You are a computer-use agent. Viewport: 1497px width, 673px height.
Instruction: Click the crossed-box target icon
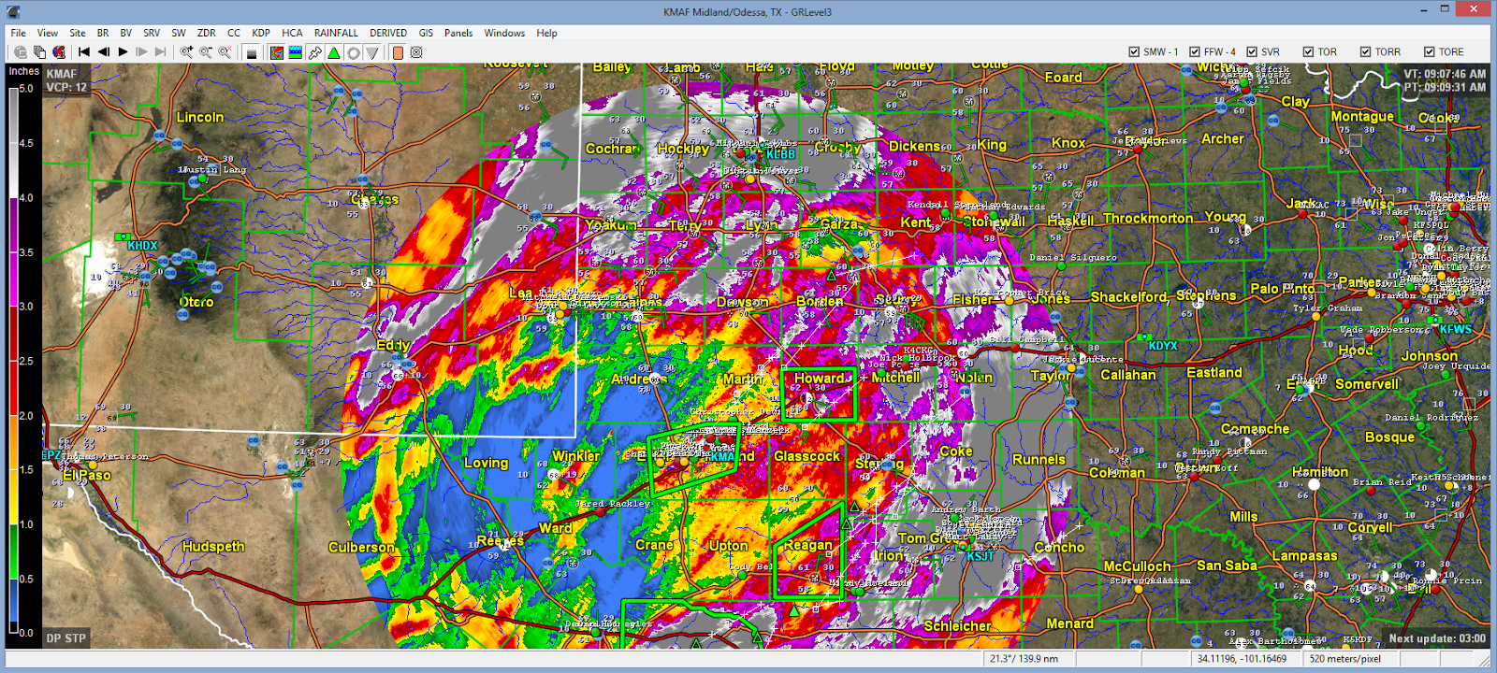pyautogui.click(x=416, y=52)
